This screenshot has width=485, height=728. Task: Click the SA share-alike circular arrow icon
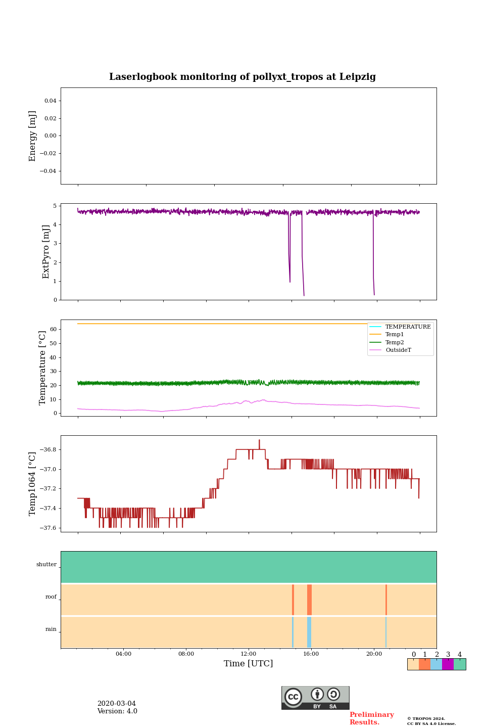(x=333, y=695)
